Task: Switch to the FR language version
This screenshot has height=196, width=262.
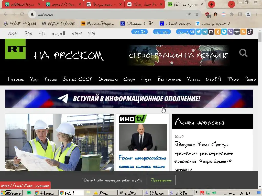Action: click(42, 33)
